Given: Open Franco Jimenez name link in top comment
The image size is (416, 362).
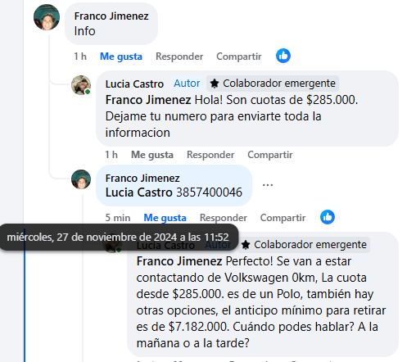Looking at the screenshot, I should [x=111, y=16].
